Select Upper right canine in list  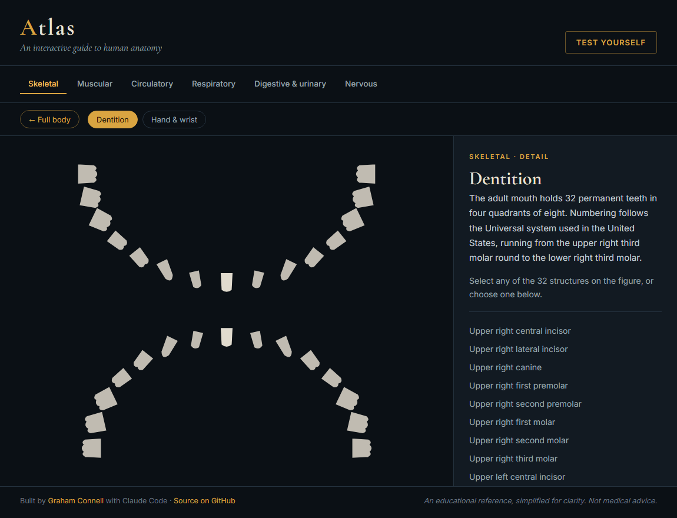click(505, 367)
